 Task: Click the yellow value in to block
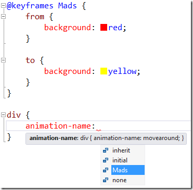[x=122, y=71]
